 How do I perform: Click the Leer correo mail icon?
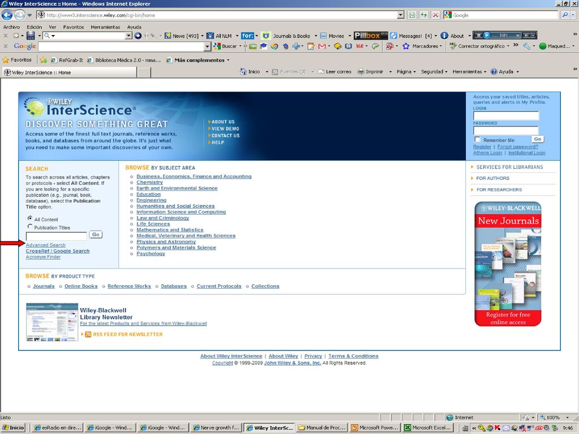321,72
